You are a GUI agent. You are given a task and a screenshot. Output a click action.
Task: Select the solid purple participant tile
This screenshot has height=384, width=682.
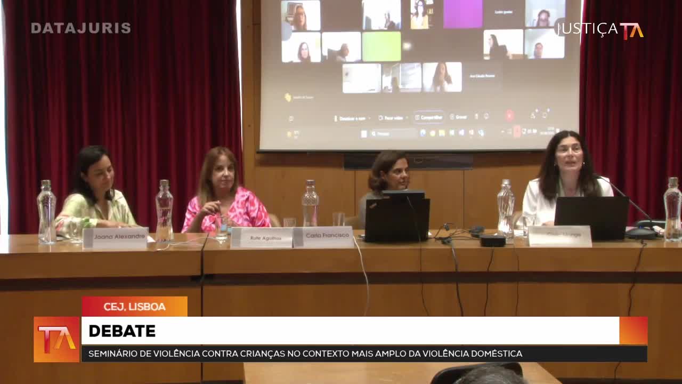463,14
